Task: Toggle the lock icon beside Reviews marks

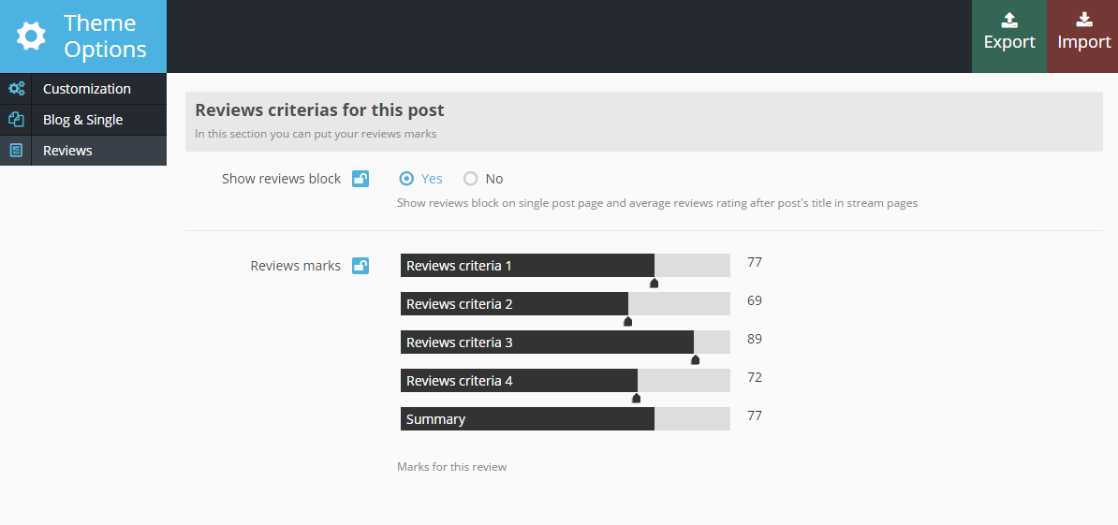Action: click(360, 266)
